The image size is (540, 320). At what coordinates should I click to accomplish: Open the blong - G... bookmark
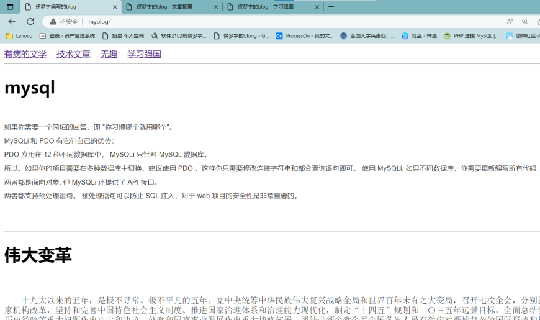(x=241, y=35)
